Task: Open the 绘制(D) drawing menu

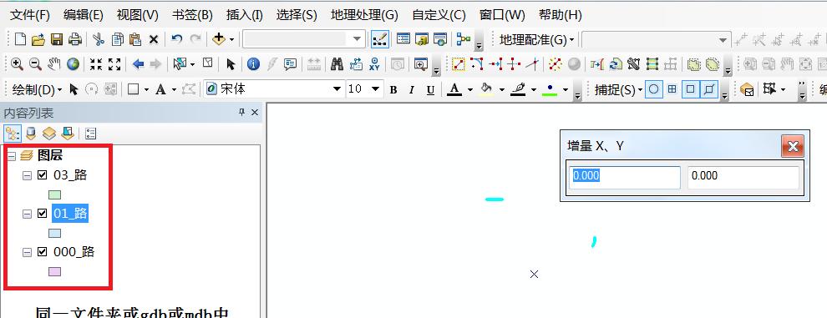Action: [37, 90]
